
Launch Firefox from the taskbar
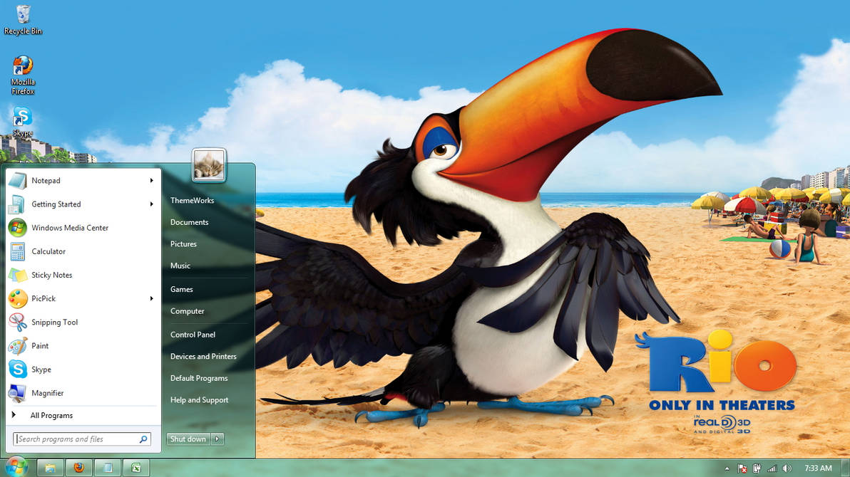78,468
